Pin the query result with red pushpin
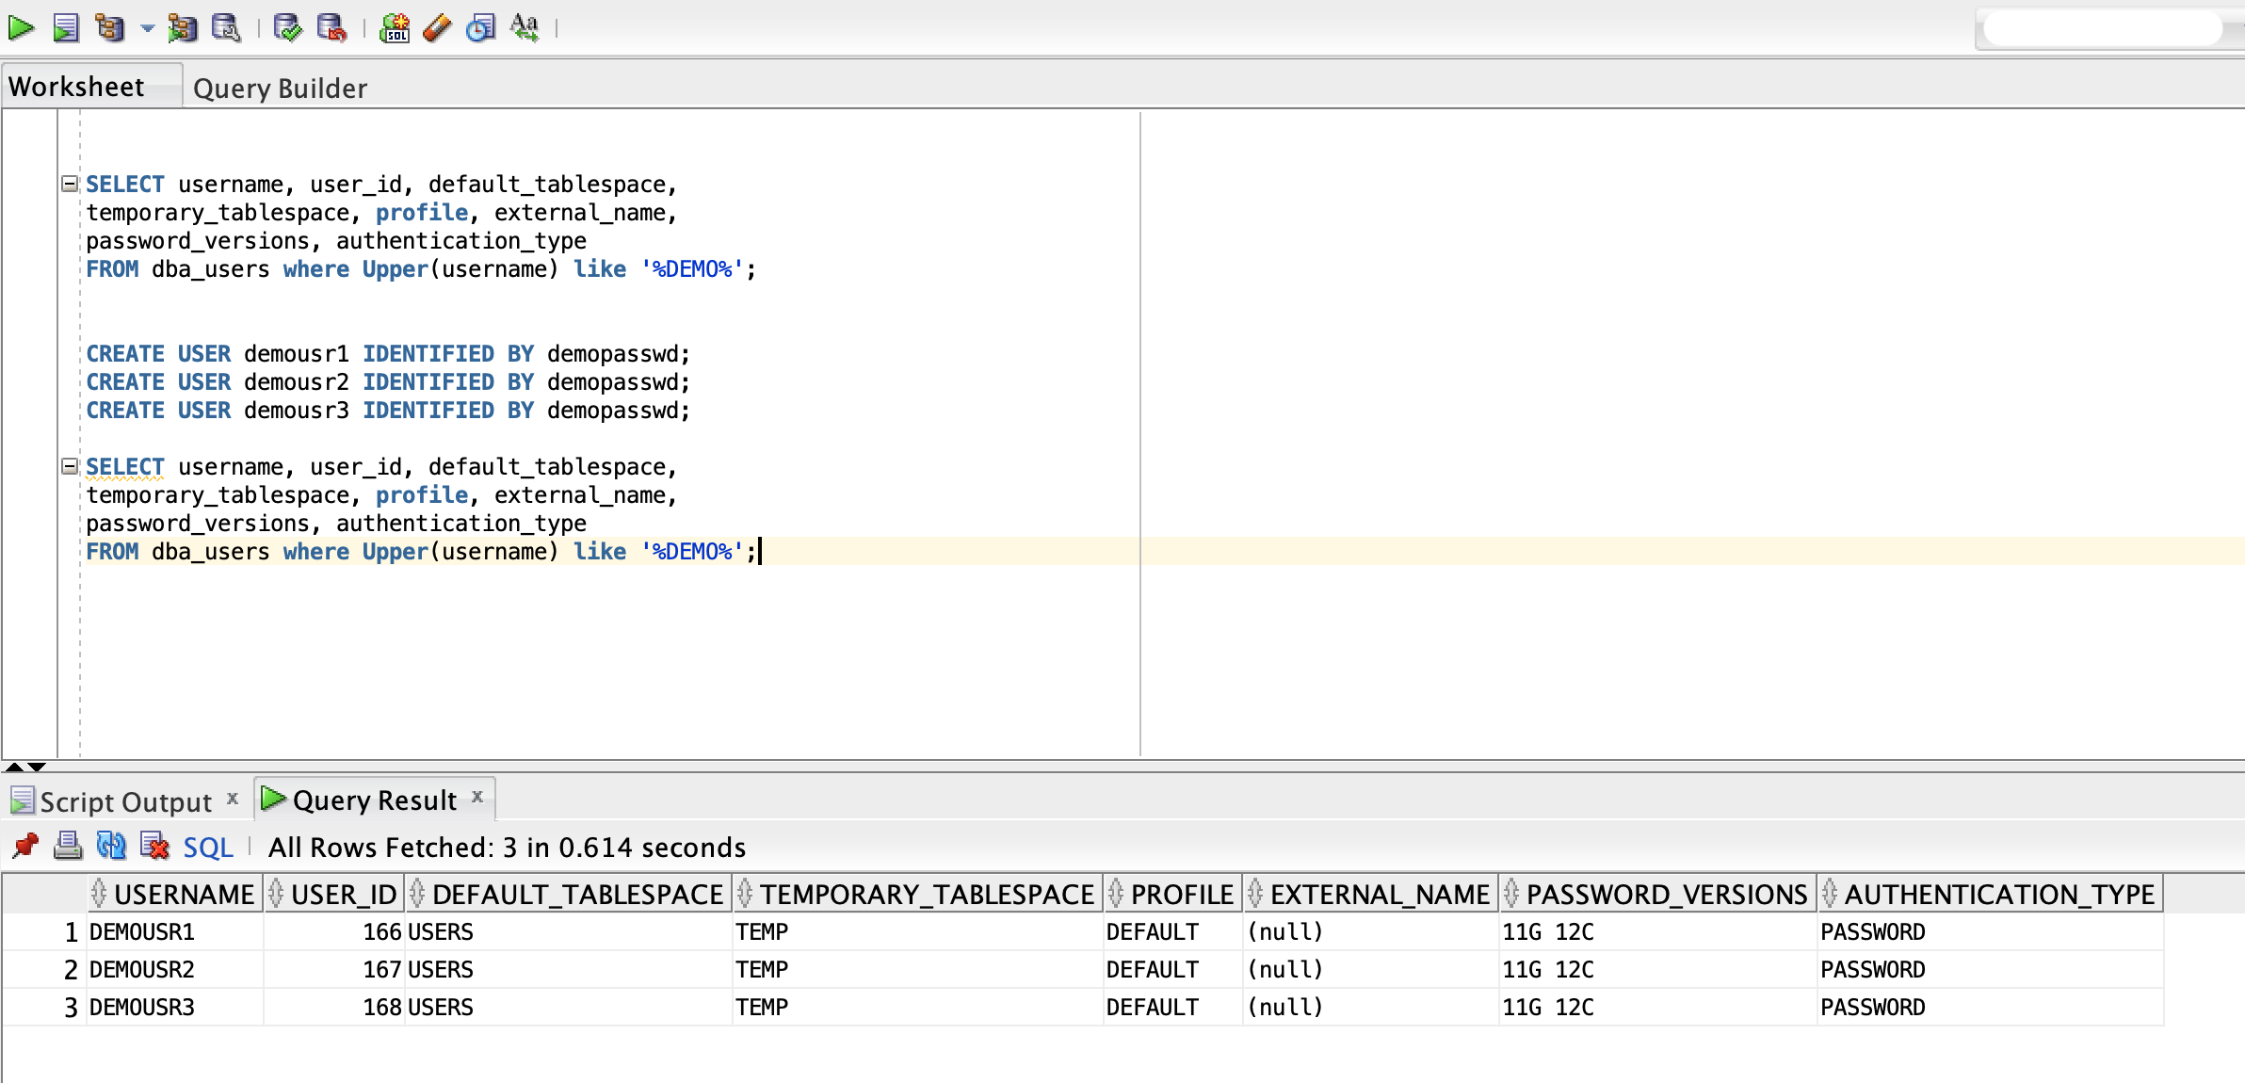The image size is (2245, 1083). (25, 846)
